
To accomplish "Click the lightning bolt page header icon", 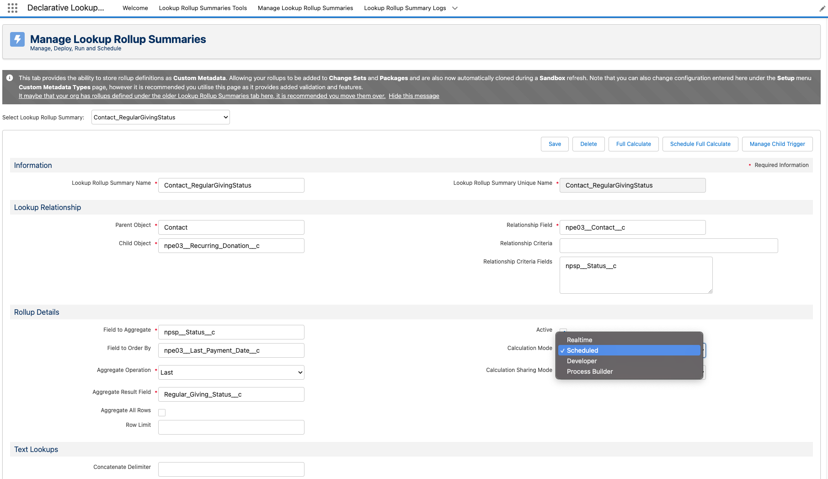I will 17,39.
